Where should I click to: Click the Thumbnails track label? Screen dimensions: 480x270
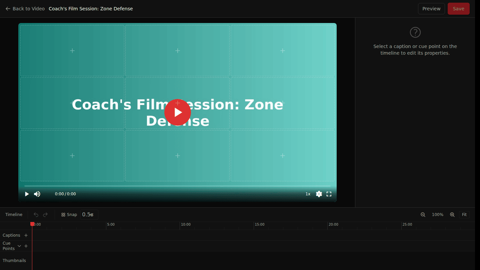coord(14,261)
